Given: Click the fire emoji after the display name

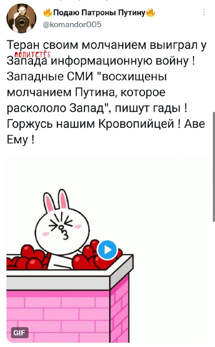Looking at the screenshot, I should tap(151, 13).
